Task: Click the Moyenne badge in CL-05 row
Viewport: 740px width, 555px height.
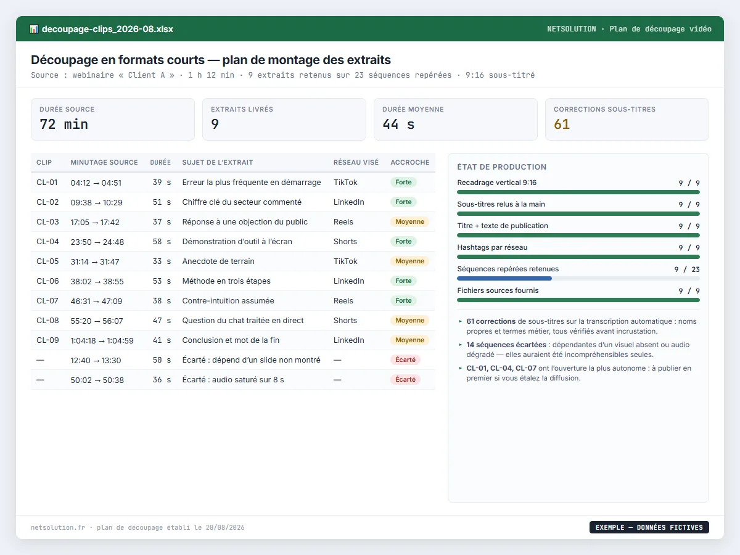Action: 410,261
